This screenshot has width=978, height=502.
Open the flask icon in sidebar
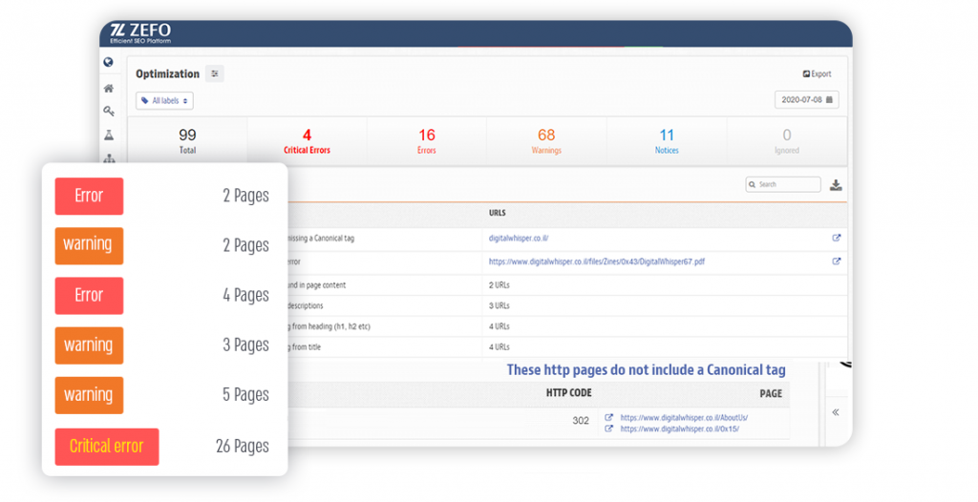(109, 135)
